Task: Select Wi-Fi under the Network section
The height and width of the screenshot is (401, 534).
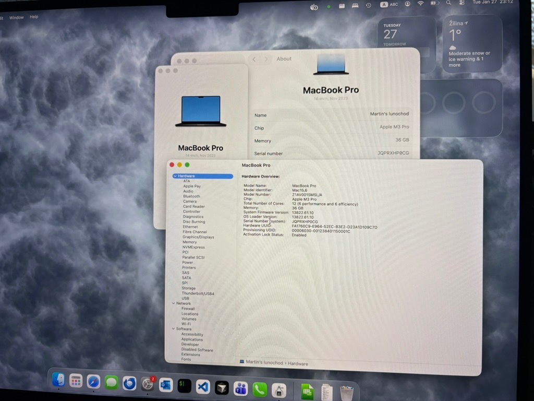Action: pos(186,323)
